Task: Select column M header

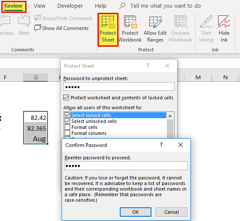Action: pyautogui.click(x=198, y=77)
